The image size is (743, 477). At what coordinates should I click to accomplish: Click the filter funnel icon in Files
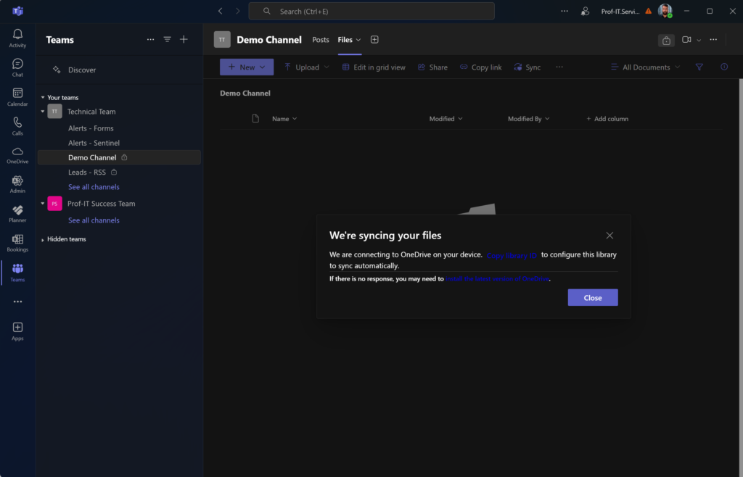point(699,67)
